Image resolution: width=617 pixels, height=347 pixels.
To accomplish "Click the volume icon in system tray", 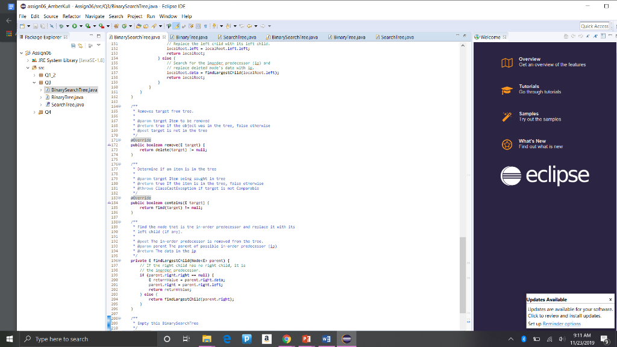I will pos(562,339).
